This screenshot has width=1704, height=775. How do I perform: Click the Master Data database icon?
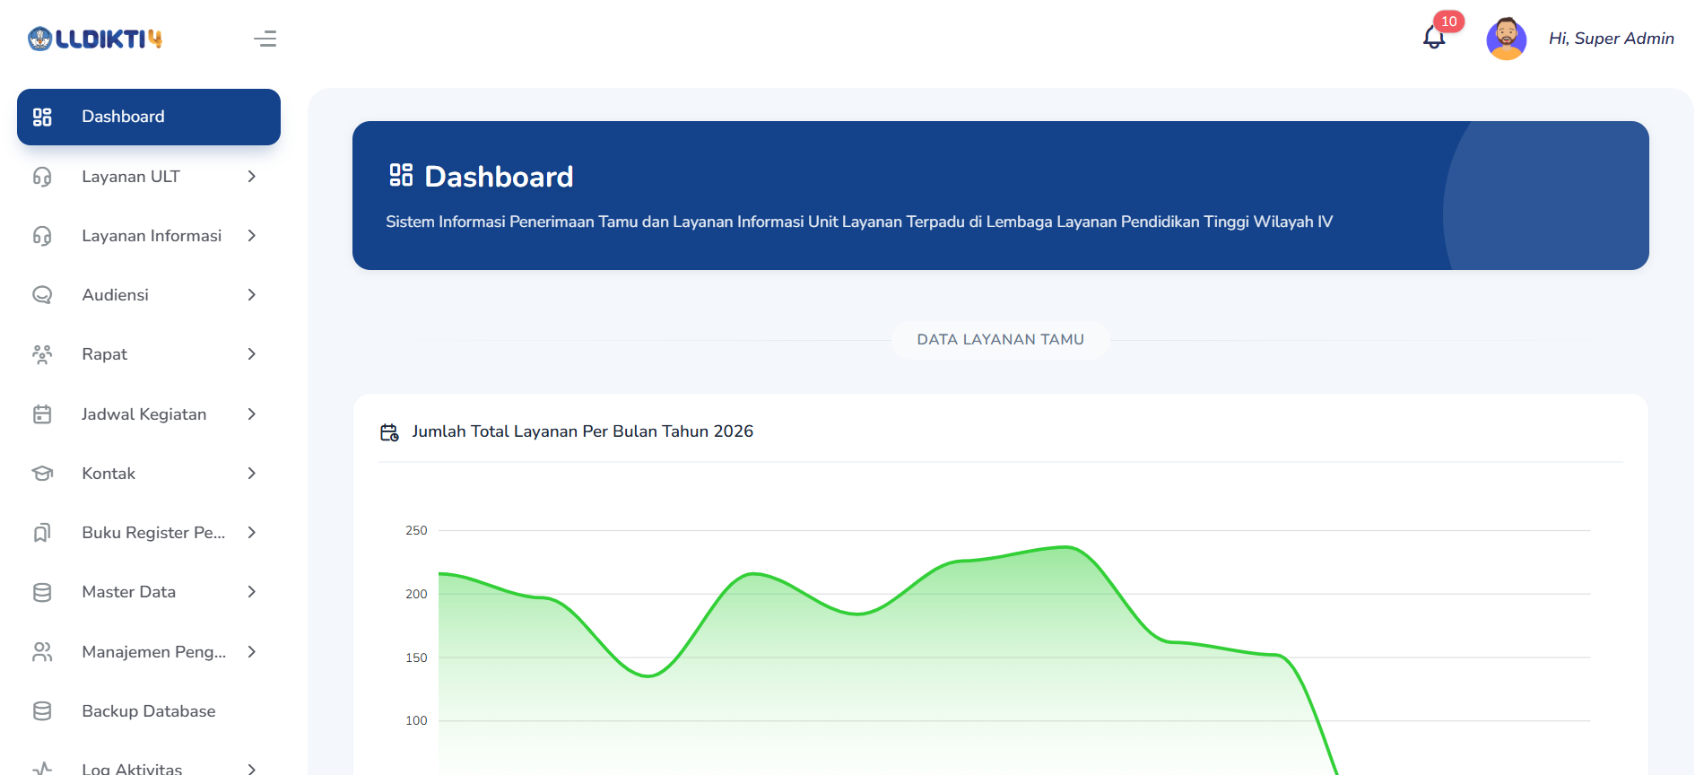pyautogui.click(x=42, y=592)
